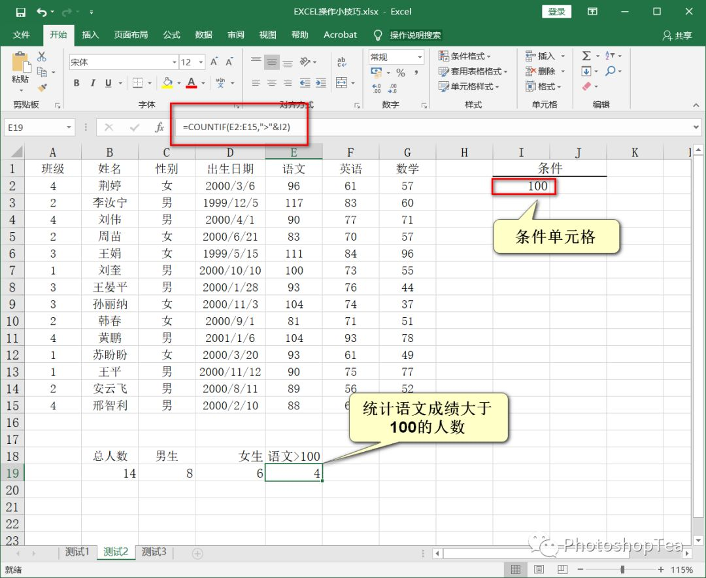Click the Paste clipboard icon

point(21,63)
